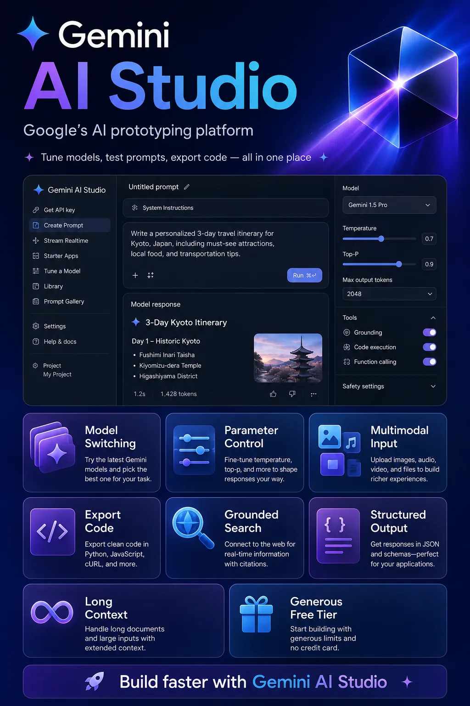Screen dimensions: 470x706
Task: Click the Fushimi Inari Taisha list item
Action: (167, 355)
